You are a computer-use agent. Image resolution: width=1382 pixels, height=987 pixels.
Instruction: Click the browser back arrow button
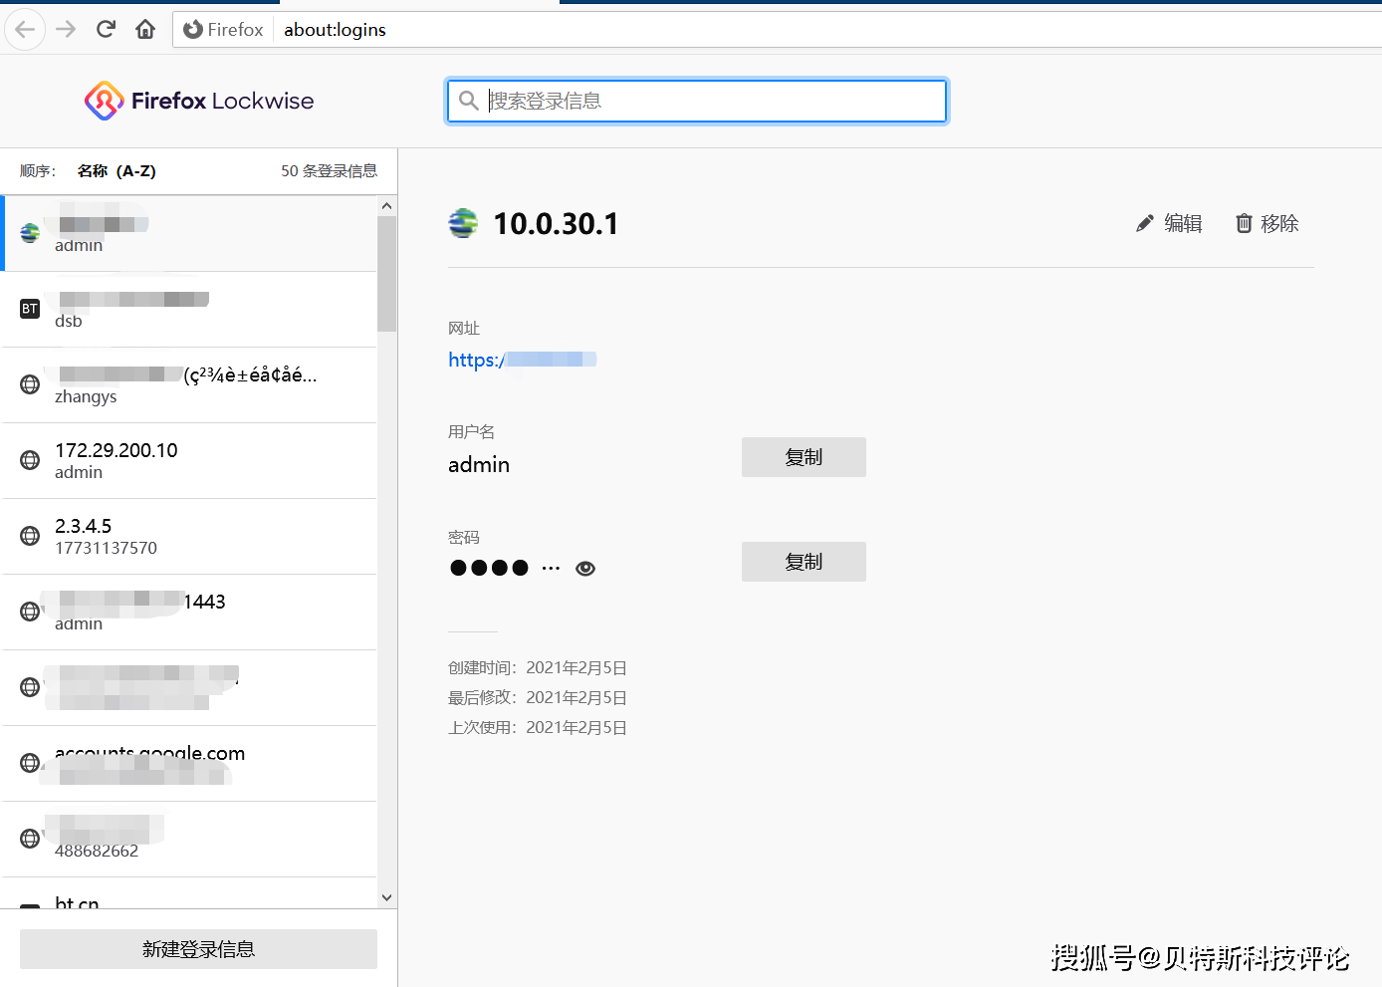(25, 30)
